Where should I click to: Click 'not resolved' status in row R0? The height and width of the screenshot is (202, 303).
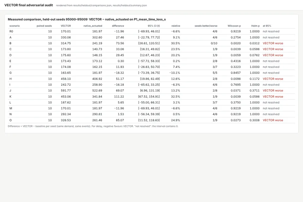click(x=271, y=31)
